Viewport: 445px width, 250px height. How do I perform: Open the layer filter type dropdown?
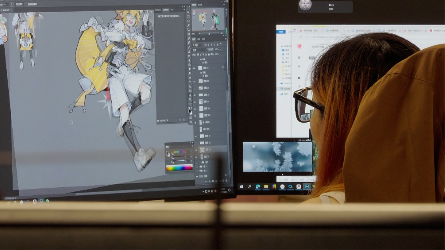(197, 44)
